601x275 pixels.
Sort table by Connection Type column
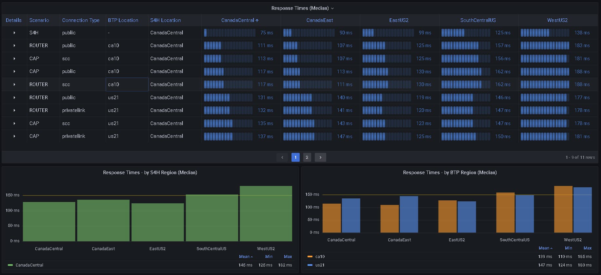click(x=81, y=20)
